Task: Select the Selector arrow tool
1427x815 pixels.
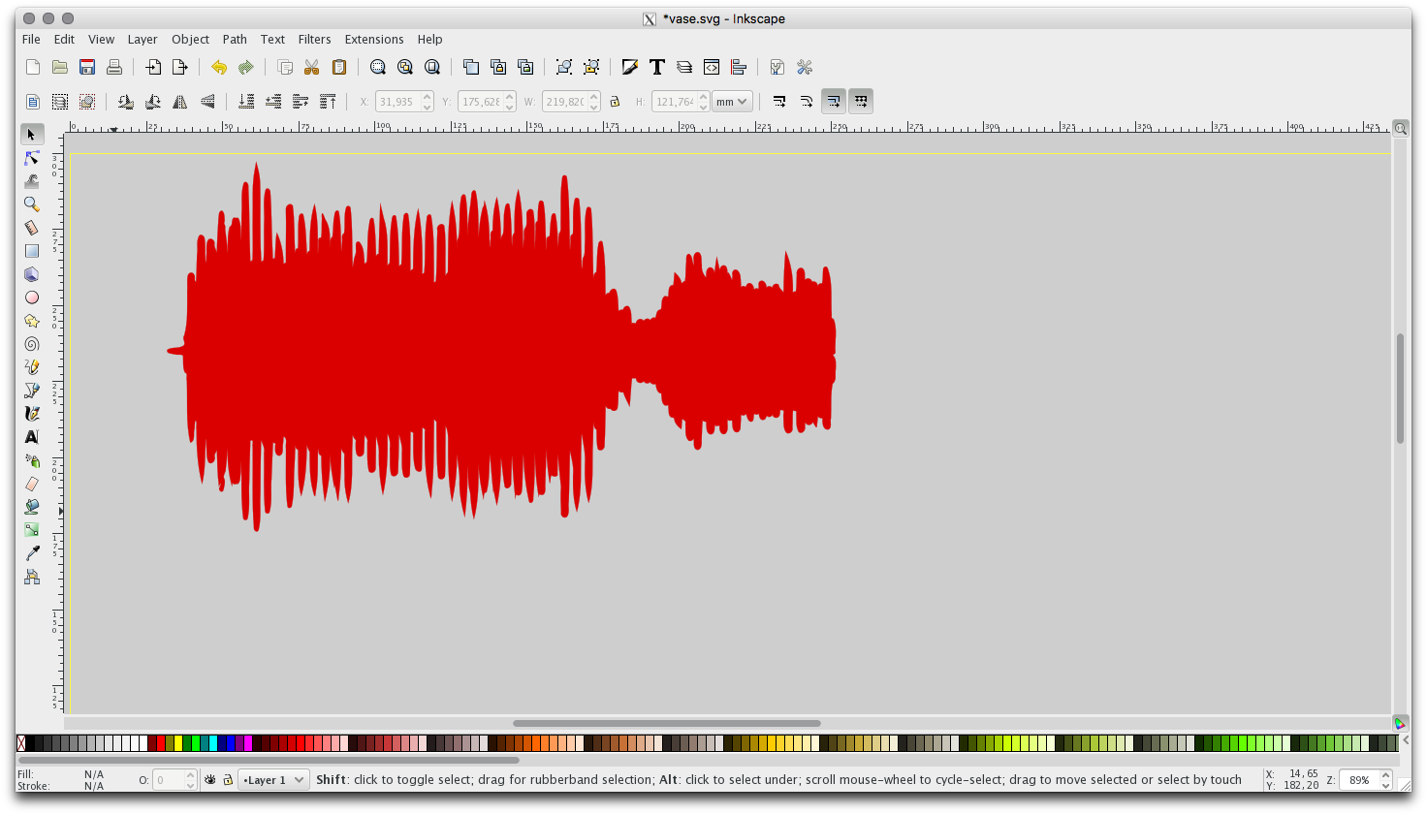Action: (x=32, y=135)
